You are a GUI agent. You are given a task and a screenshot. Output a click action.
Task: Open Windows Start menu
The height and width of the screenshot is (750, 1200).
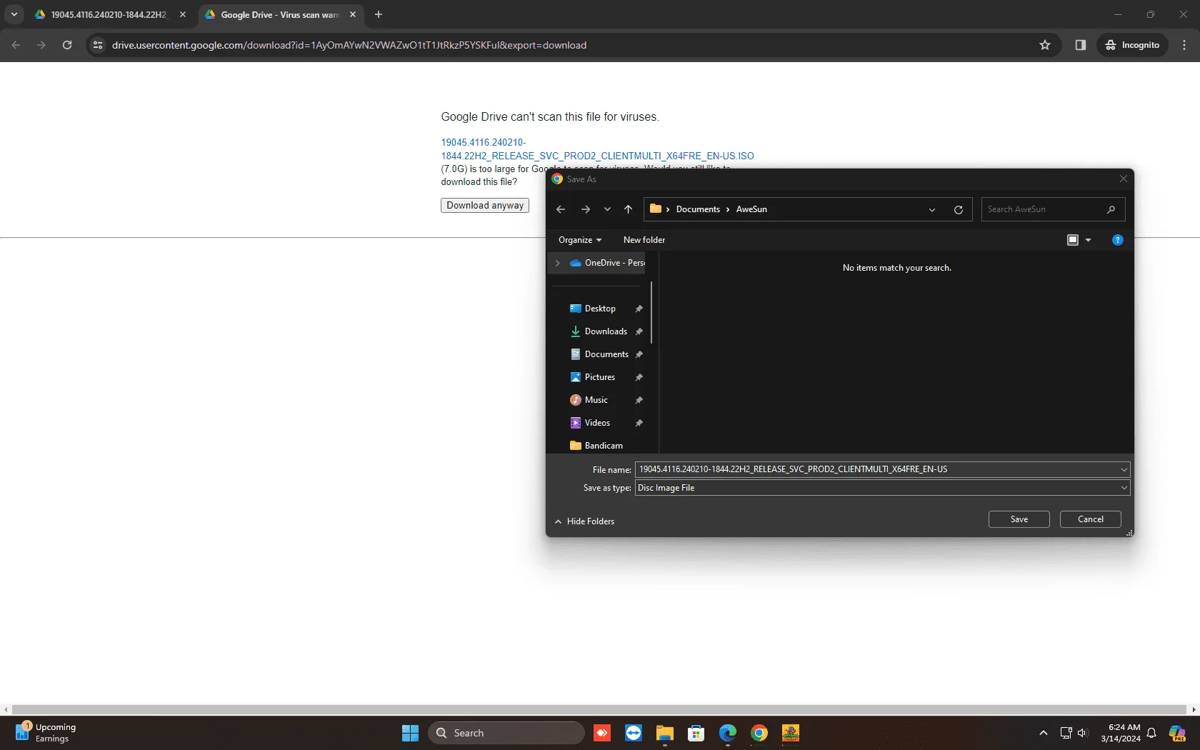point(410,733)
